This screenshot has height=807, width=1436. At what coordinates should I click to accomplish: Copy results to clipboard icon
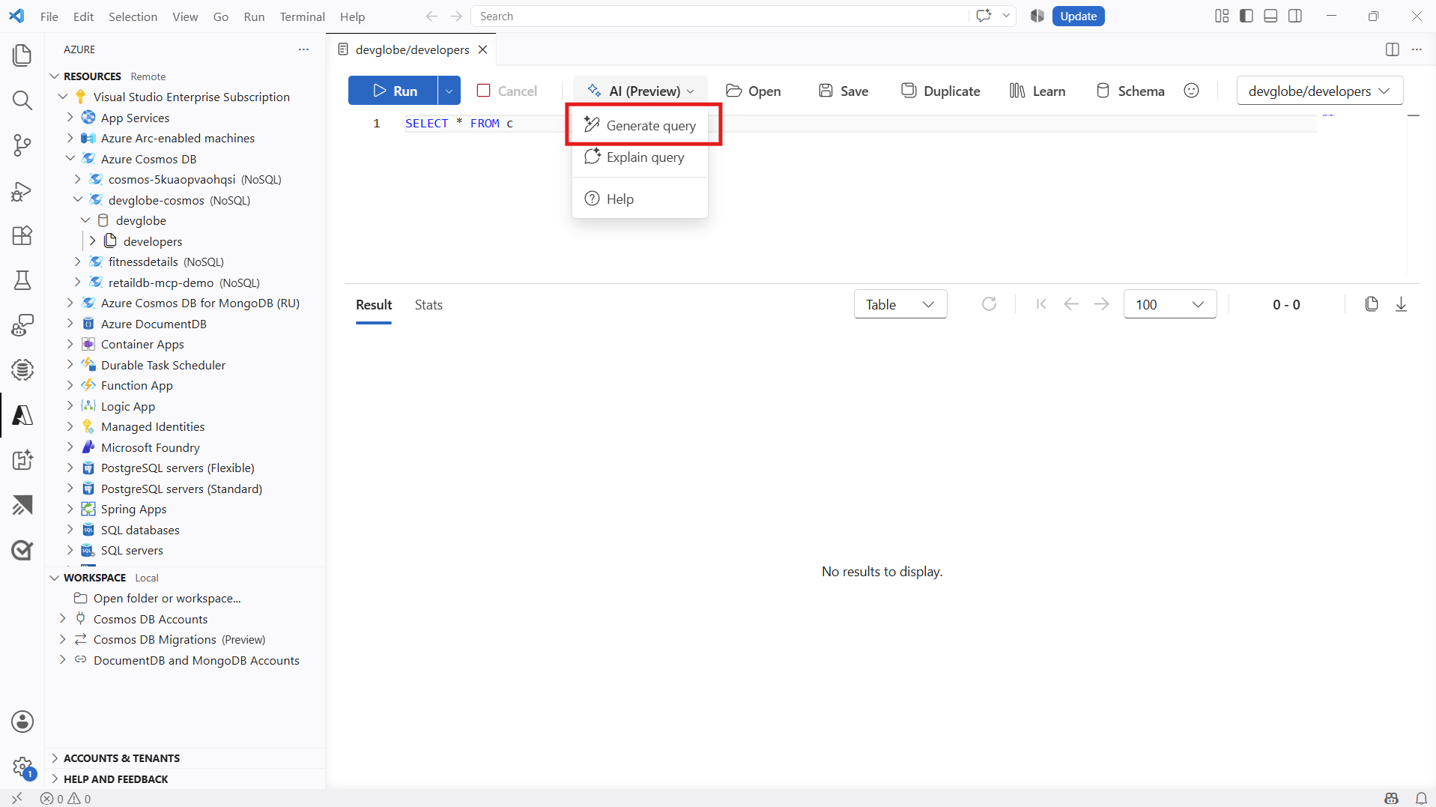[1372, 304]
